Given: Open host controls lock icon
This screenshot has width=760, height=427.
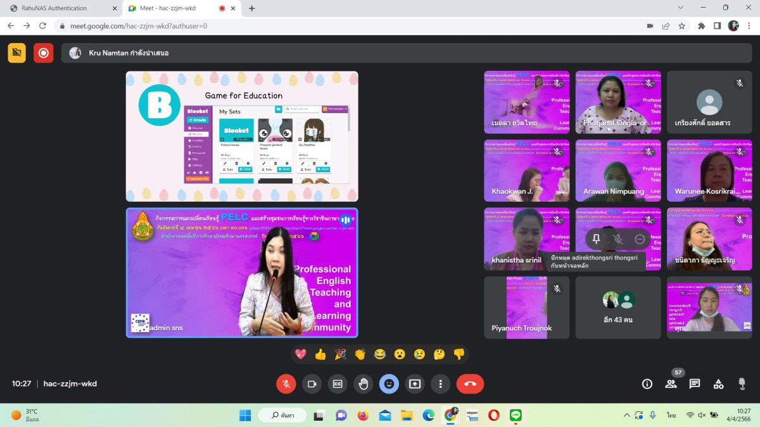Looking at the screenshot, I should [742, 383].
